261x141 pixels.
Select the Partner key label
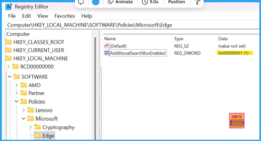(x=36, y=93)
